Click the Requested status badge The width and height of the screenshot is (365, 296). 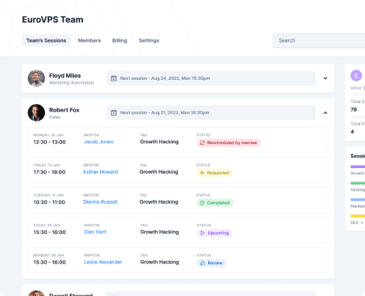point(214,173)
